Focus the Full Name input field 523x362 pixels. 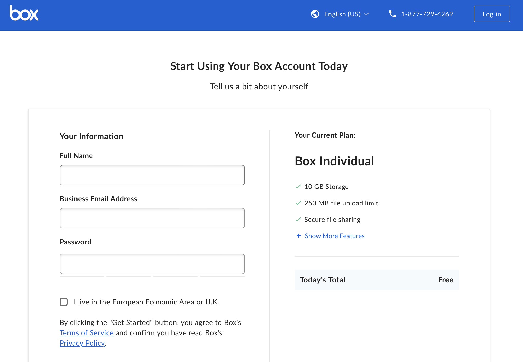click(x=152, y=175)
